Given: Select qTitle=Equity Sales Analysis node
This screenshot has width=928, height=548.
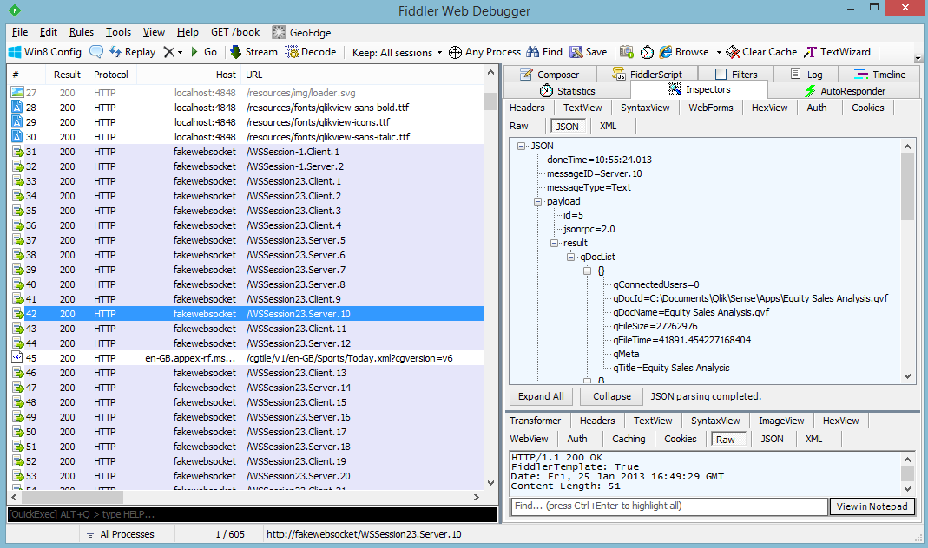Looking at the screenshot, I should click(671, 369).
